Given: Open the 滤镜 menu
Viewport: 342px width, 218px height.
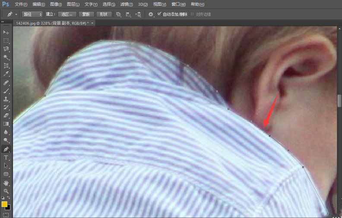Looking at the screenshot, I should point(127,4).
